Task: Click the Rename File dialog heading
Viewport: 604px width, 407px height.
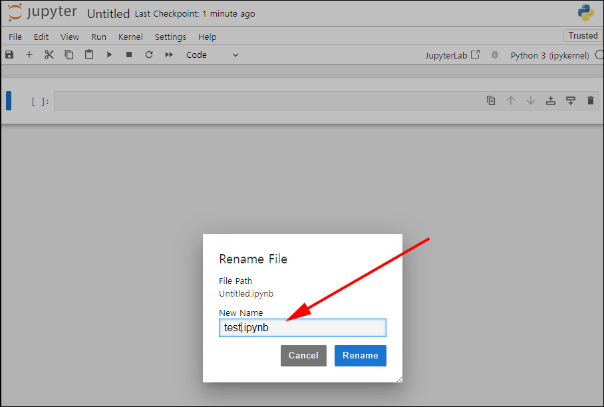Action: pyautogui.click(x=253, y=259)
